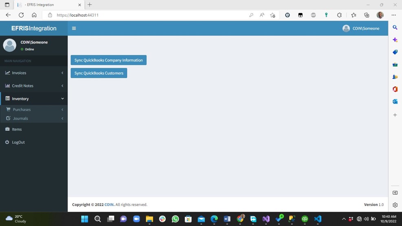Image resolution: width=402 pixels, height=226 pixels.
Task: Open Word from the taskbar
Action: pos(227,219)
